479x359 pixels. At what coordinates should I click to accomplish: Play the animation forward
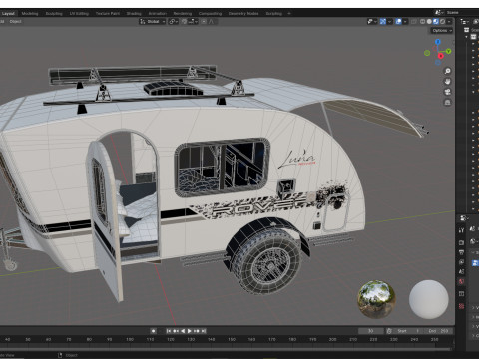click(x=190, y=331)
